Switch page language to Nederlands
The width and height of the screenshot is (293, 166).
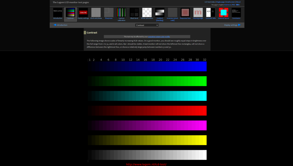(x=228, y=5)
